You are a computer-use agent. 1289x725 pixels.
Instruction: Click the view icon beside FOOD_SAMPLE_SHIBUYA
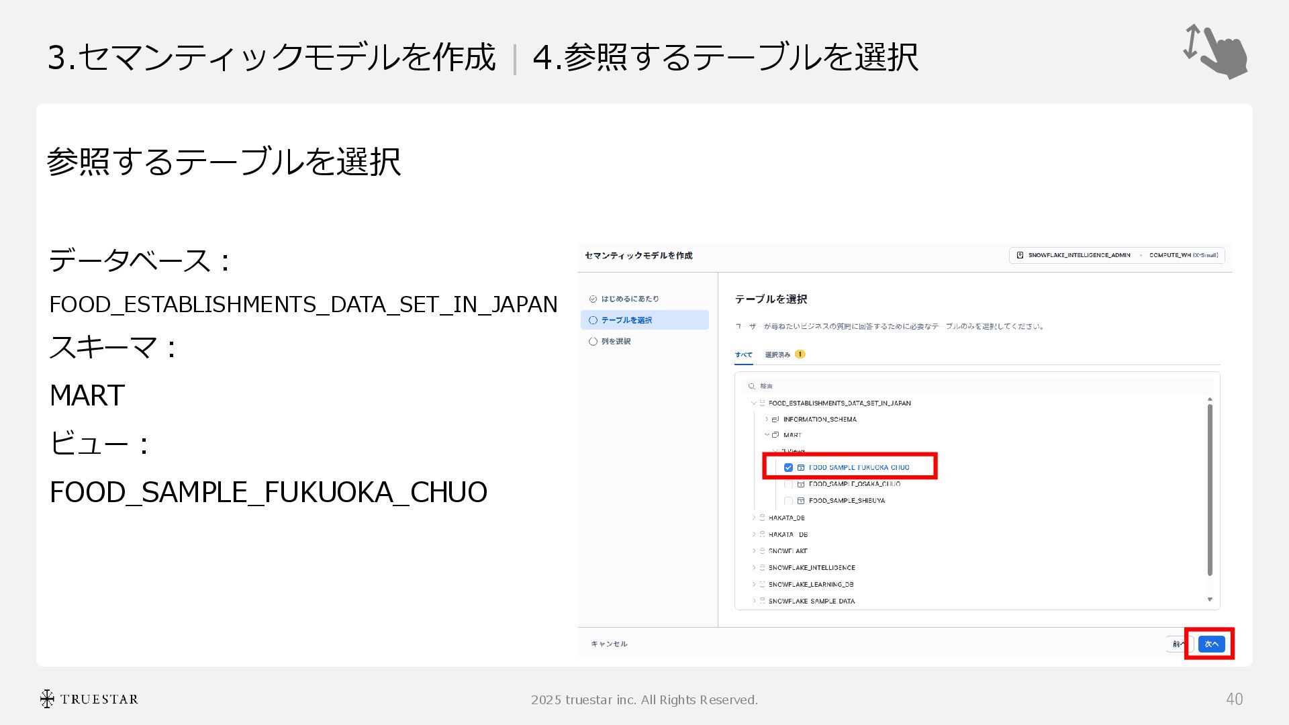coord(801,501)
